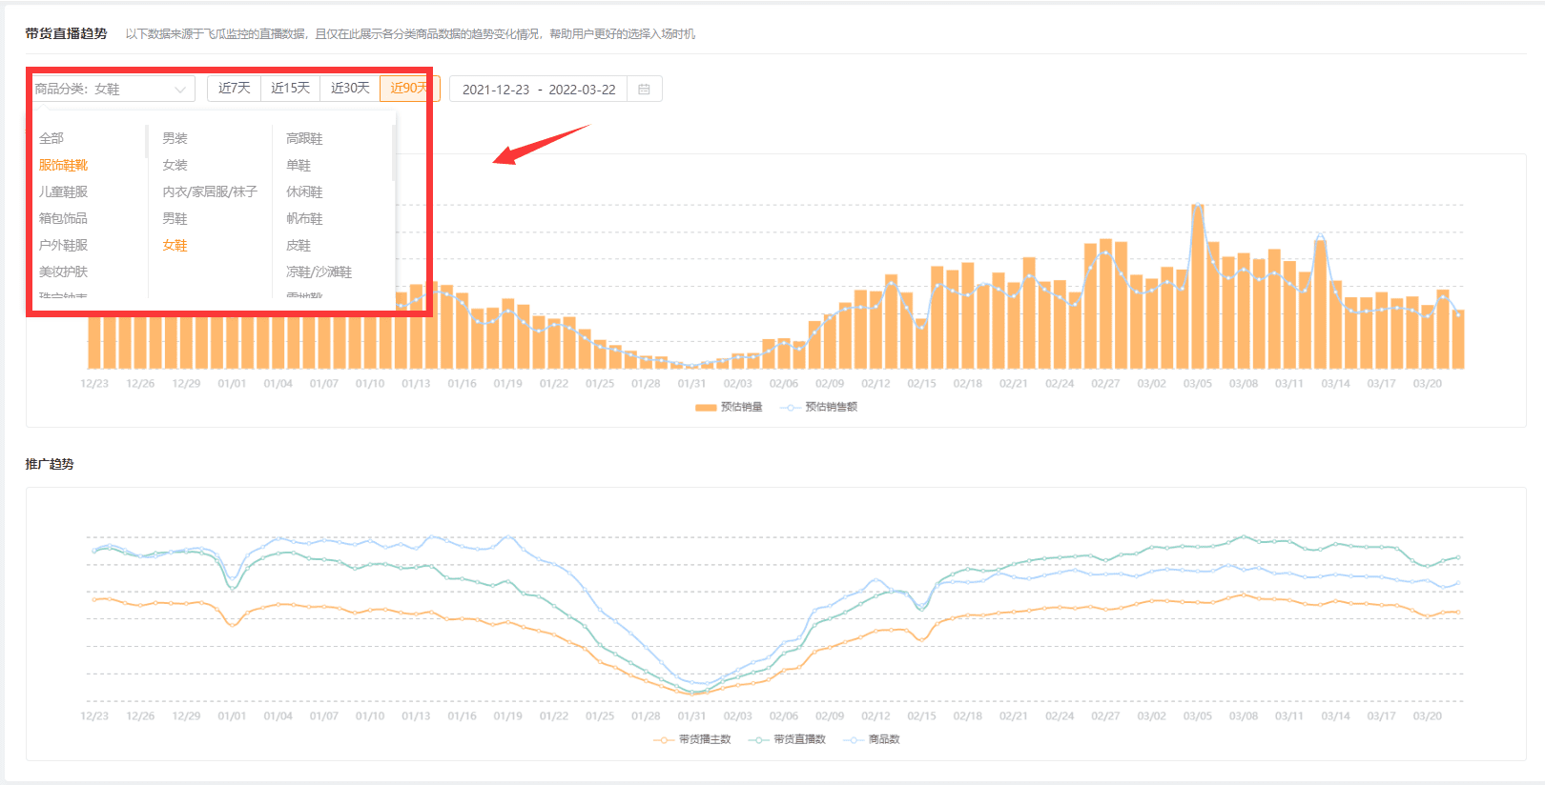Expand the 箱包饰品 category
Viewport: 1545px width, 785px height.
click(63, 218)
